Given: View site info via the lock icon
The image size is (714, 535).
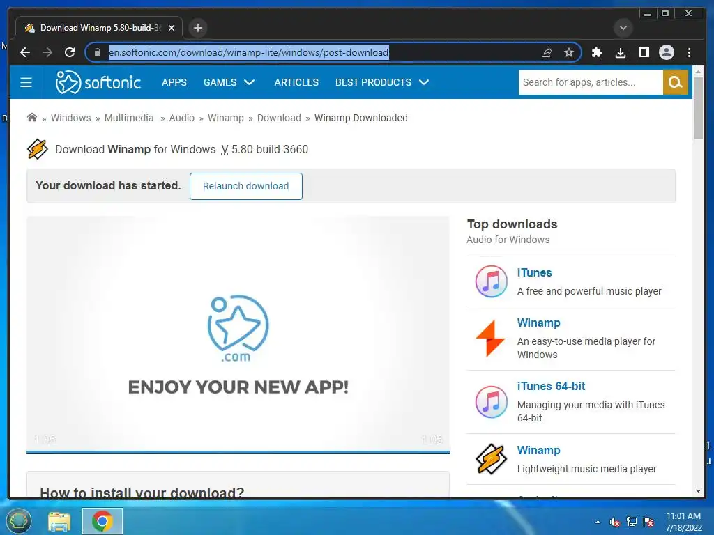Looking at the screenshot, I should click(x=98, y=52).
